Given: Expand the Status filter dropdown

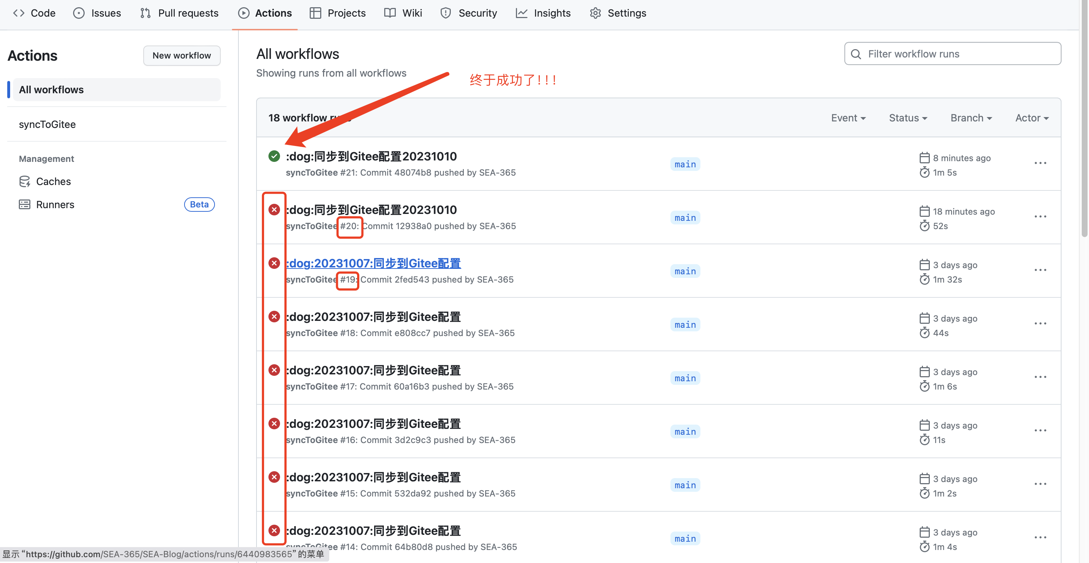Looking at the screenshot, I should [908, 118].
